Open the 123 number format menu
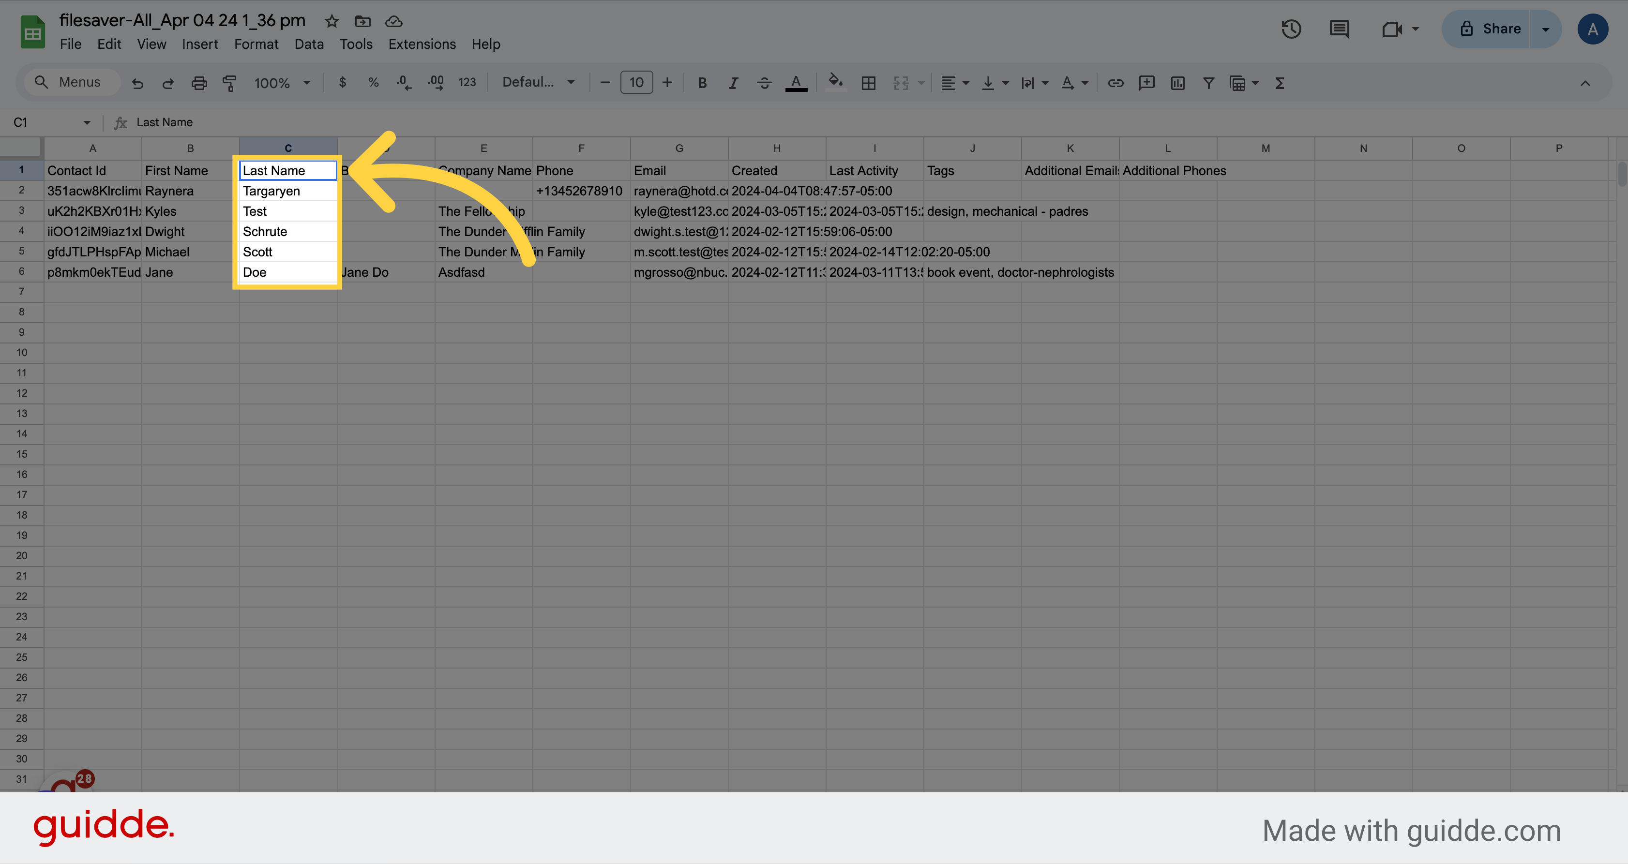The image size is (1628, 864). [x=467, y=83]
